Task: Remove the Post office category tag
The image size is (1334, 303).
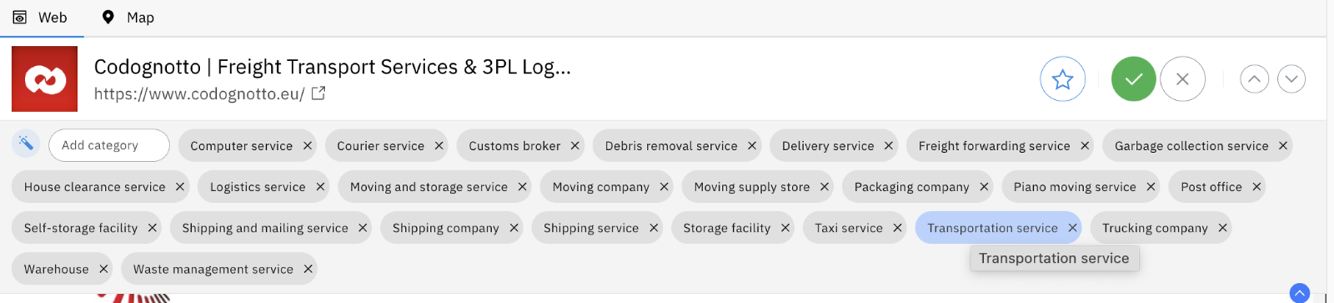Action: pos(1256,187)
